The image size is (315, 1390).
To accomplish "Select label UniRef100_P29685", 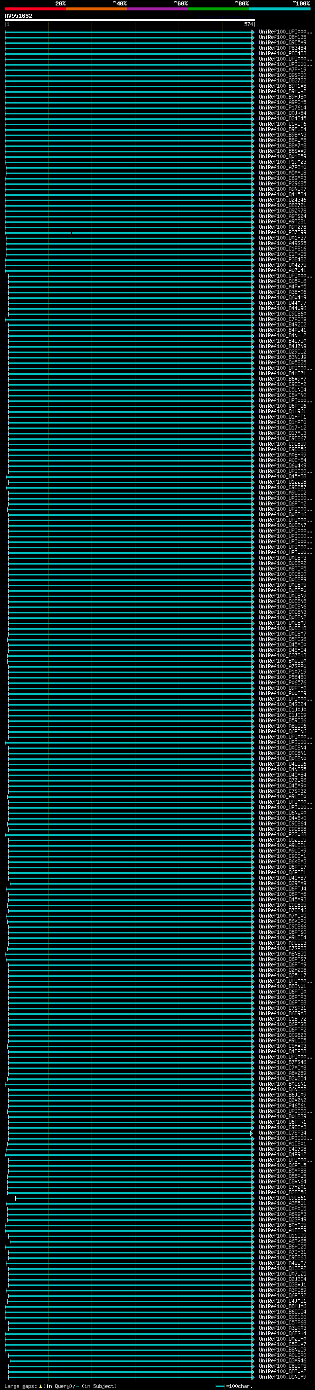I will 283,184.
